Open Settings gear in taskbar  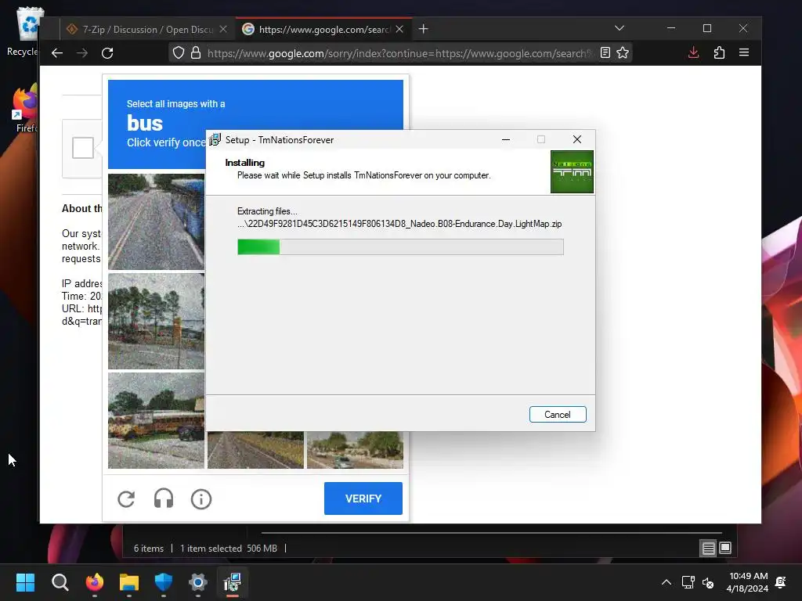click(x=198, y=582)
